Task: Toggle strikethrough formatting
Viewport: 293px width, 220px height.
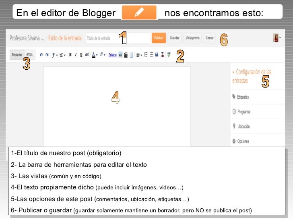Action: point(87,55)
